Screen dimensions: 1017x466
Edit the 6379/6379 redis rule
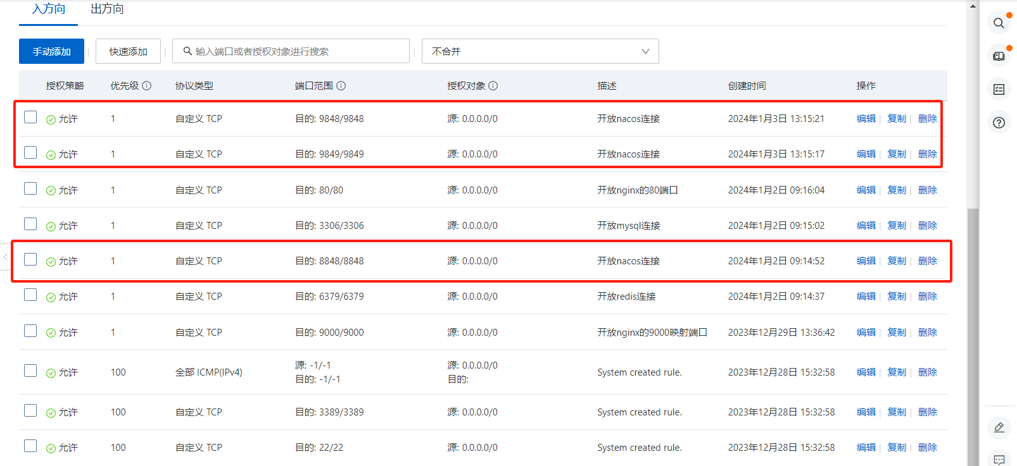coord(866,297)
